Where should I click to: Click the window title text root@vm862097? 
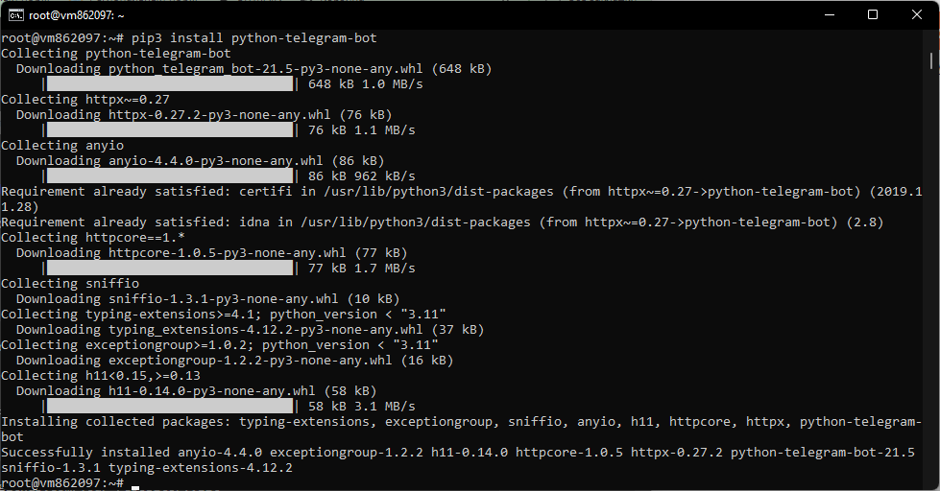point(76,15)
